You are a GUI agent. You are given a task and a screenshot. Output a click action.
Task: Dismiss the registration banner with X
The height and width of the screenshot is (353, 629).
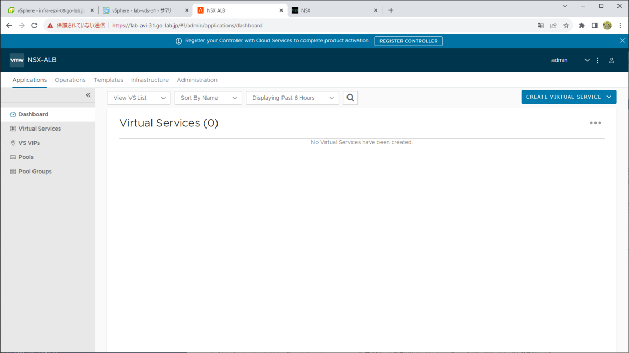point(622,40)
